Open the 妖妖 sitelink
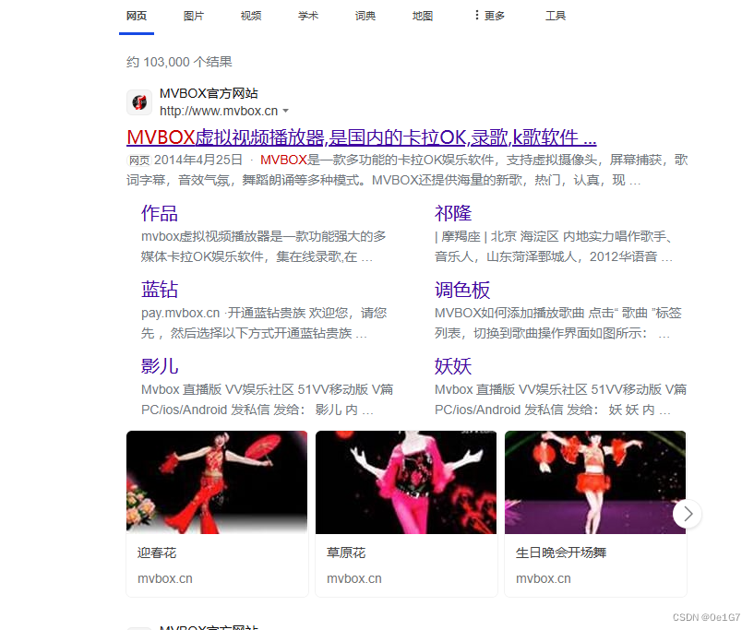Screen dimensions: 754x630 [x=453, y=366]
